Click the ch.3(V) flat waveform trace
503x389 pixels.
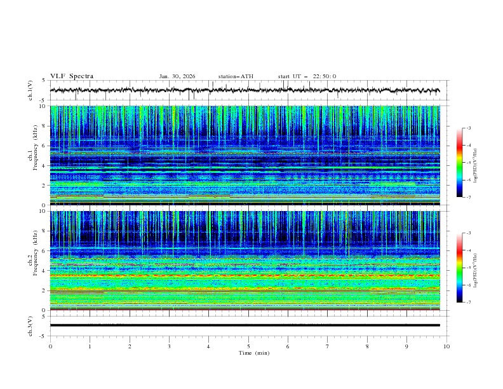[x=245, y=325]
